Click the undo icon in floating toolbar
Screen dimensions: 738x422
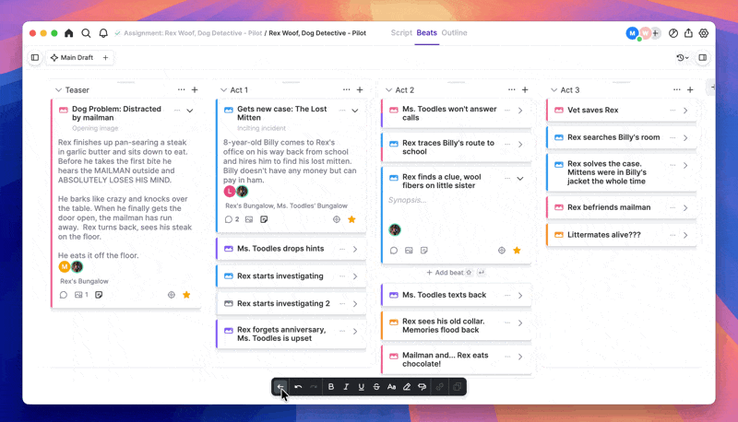tap(298, 387)
